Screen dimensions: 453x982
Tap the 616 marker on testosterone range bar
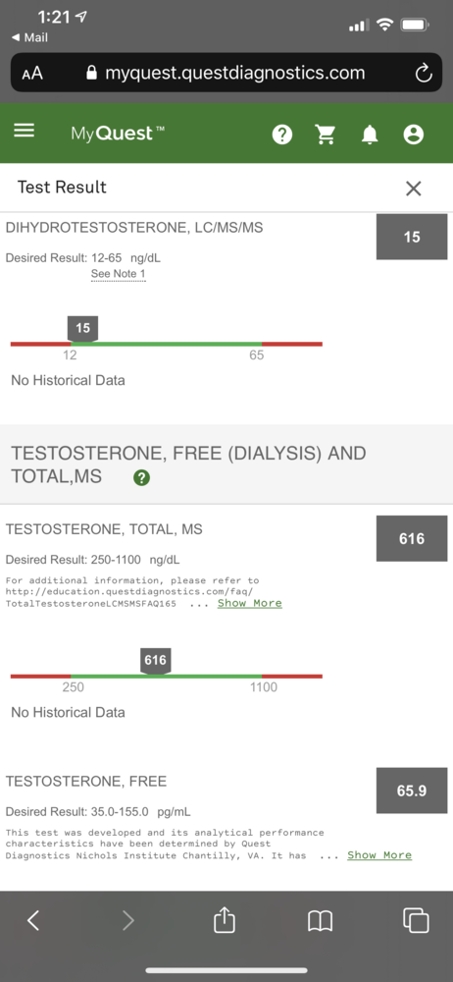155,661
